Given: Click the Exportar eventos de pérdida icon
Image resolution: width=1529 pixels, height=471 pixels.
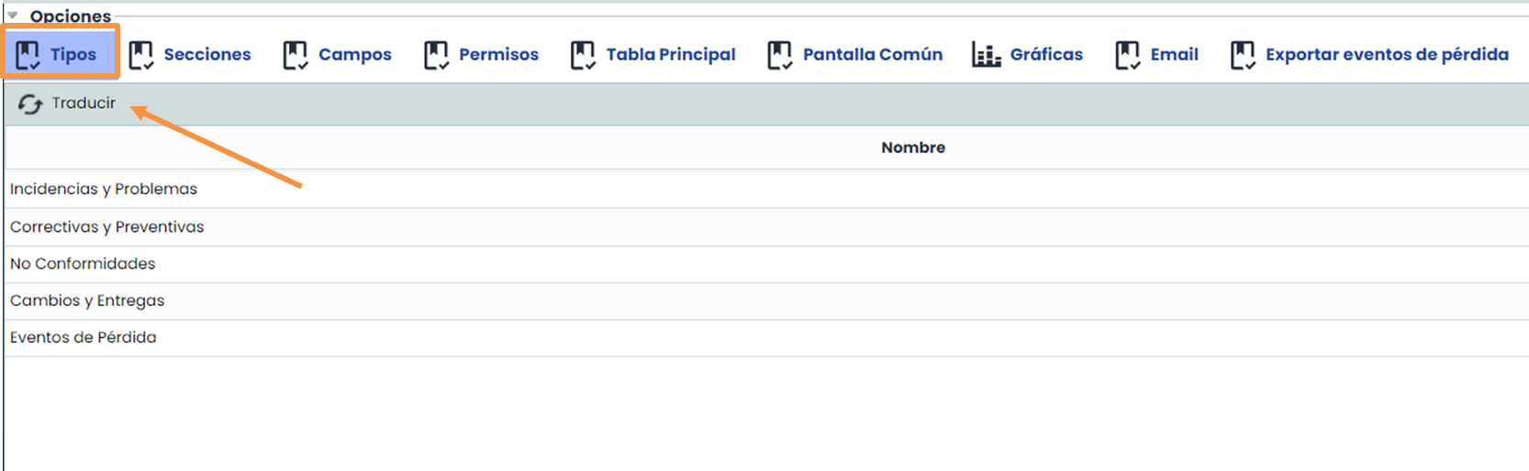Looking at the screenshot, I should point(1243,55).
